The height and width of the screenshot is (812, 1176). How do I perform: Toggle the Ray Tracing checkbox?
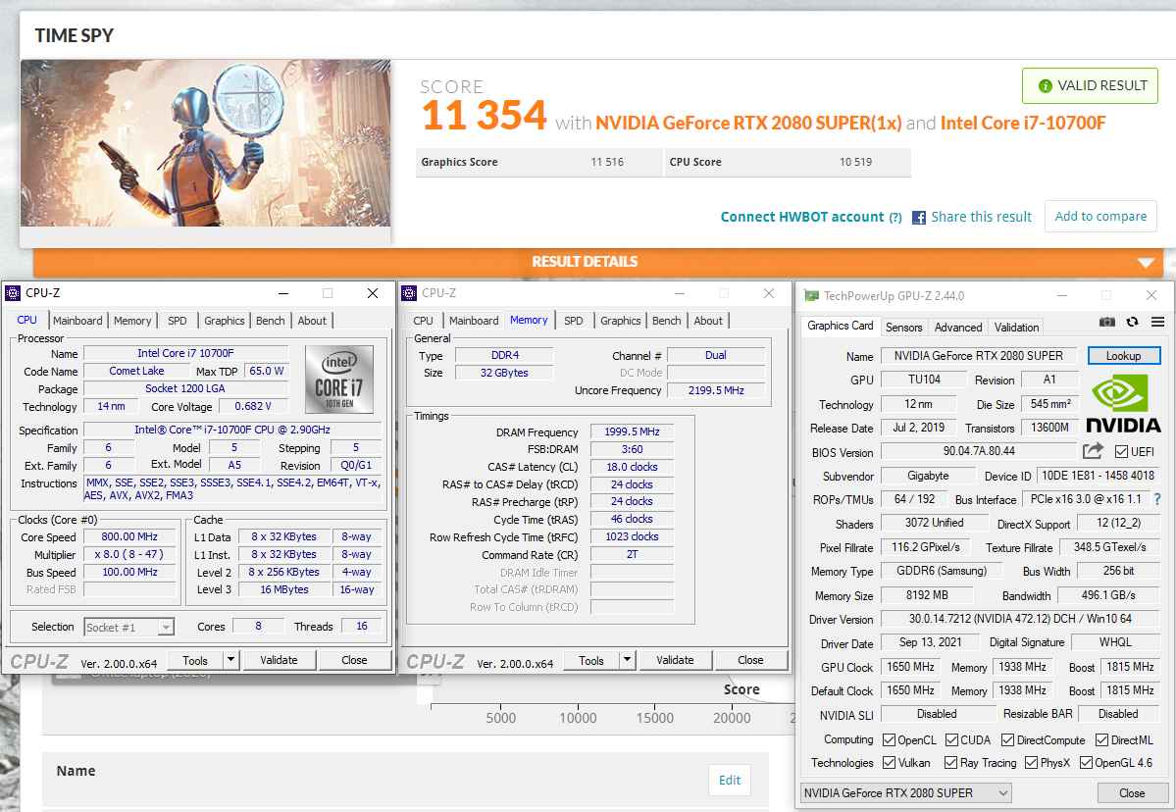click(952, 763)
